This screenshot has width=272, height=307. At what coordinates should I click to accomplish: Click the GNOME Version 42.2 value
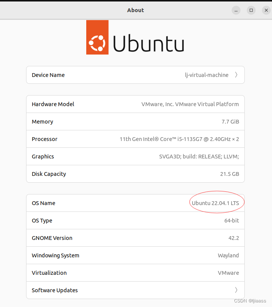point(233,238)
